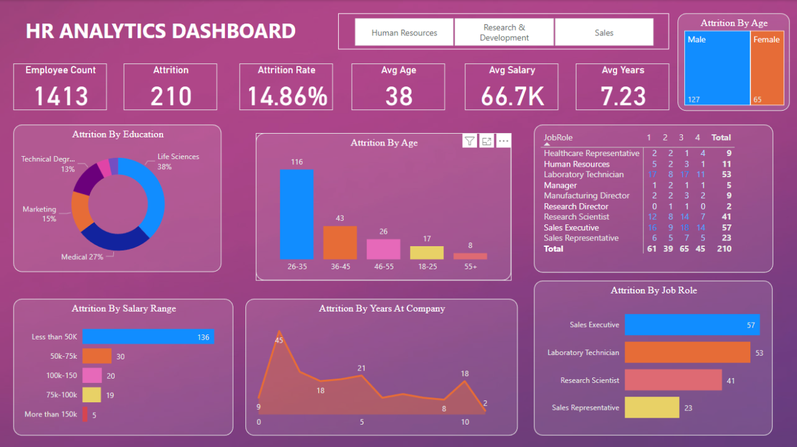Click the Total column header in matrix
Viewport: 797px width, 447px height.
pos(721,137)
